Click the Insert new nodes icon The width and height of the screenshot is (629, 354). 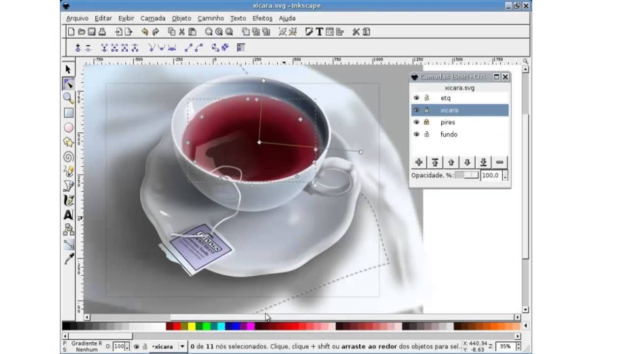tap(78, 48)
